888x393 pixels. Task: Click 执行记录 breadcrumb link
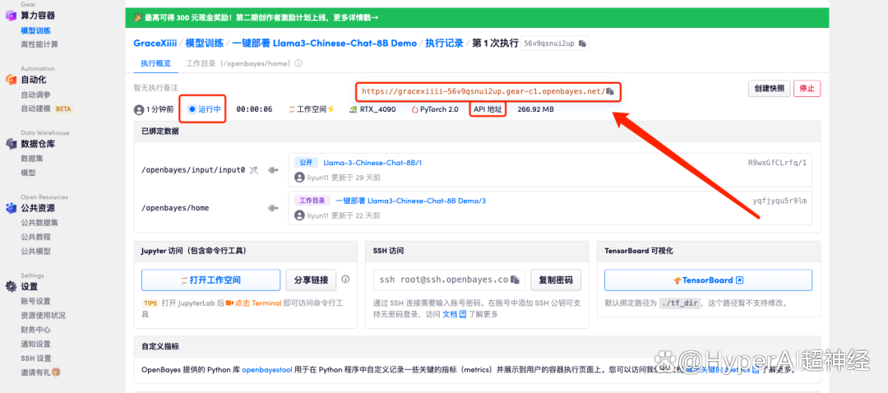tap(445, 43)
